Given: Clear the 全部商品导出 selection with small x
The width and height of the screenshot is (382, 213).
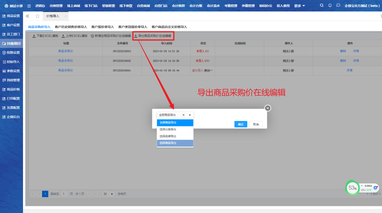Looking at the screenshot, I should 183,115.
